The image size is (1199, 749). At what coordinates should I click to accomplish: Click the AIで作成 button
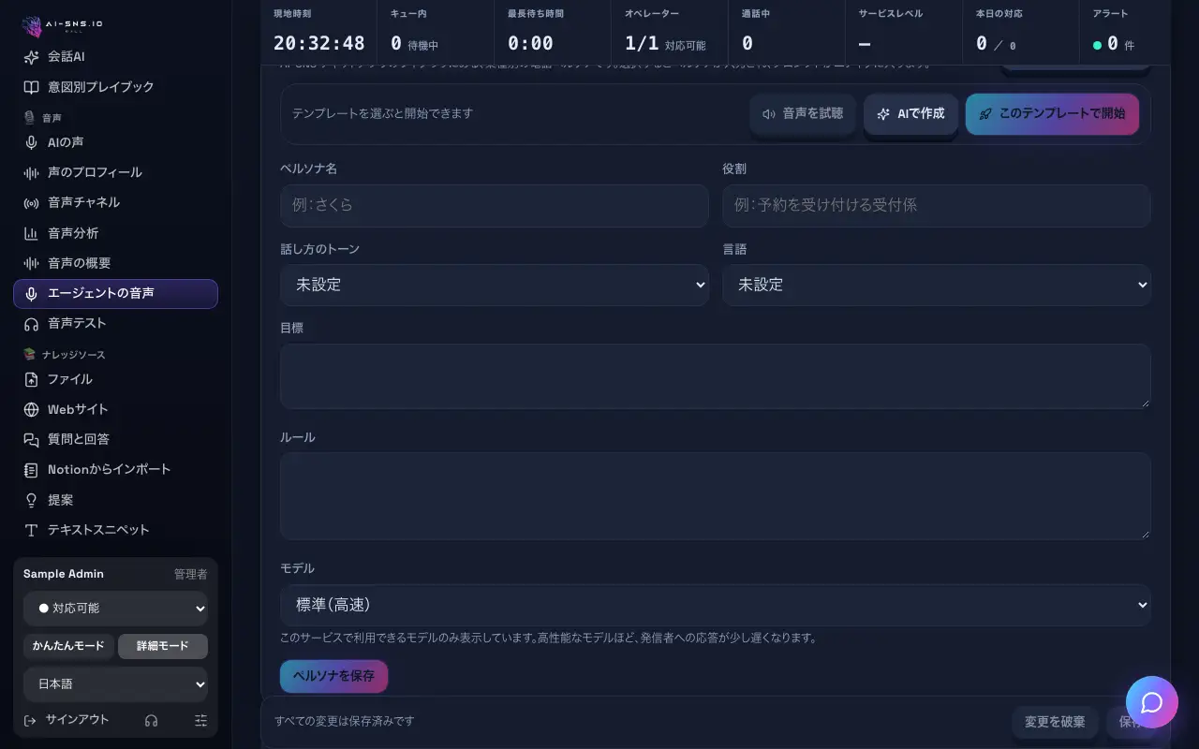(910, 113)
